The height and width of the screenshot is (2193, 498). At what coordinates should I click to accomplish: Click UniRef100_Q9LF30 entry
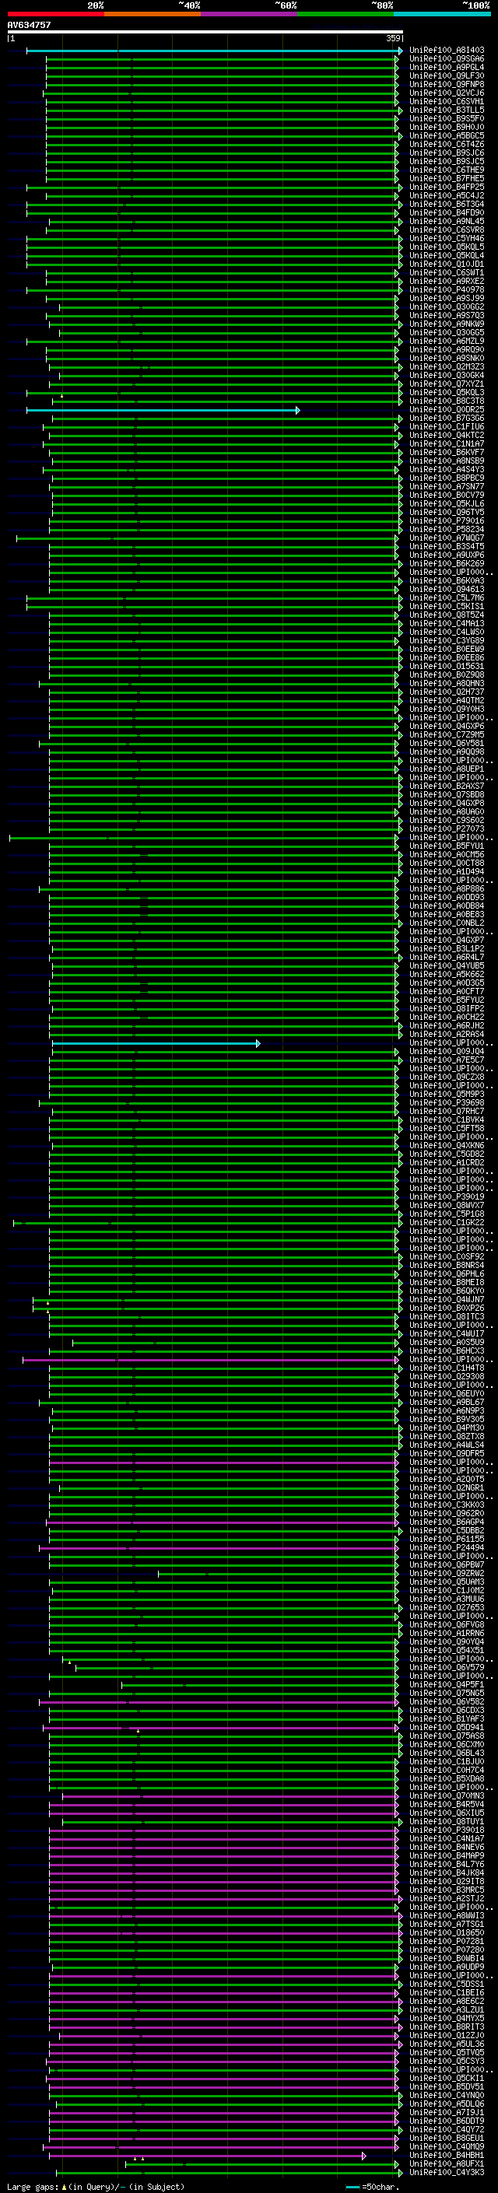[x=447, y=75]
